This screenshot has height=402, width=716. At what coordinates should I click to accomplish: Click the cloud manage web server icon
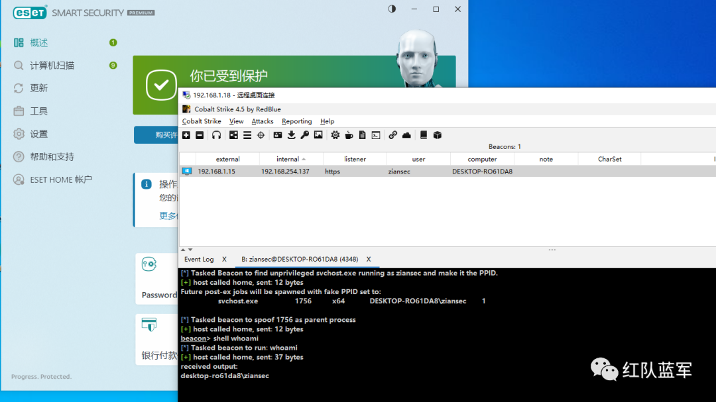coord(406,135)
